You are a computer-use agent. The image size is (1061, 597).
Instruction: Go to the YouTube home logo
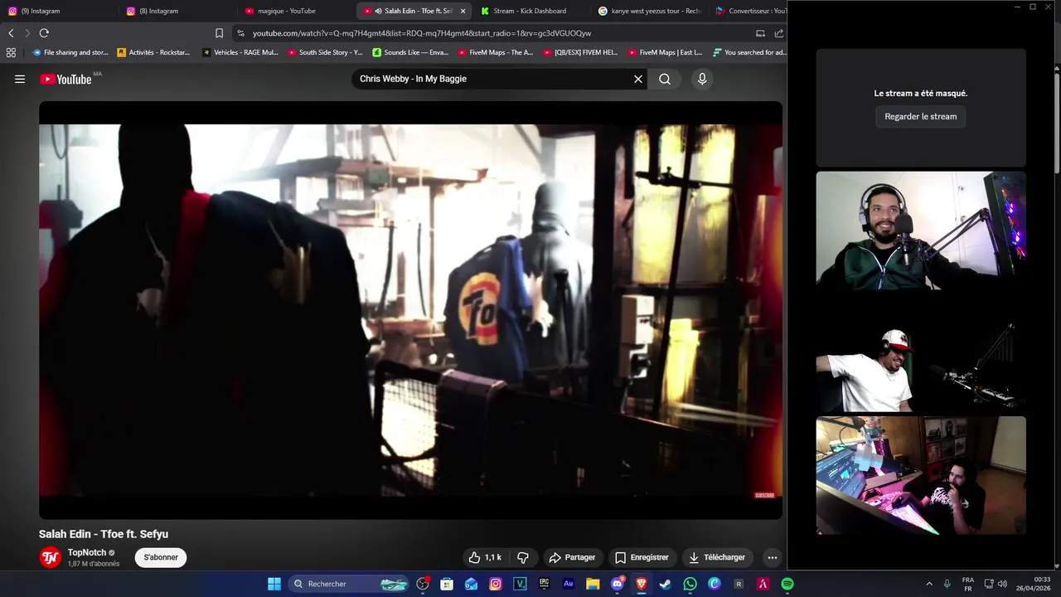pyautogui.click(x=65, y=79)
